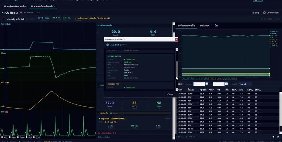The height and width of the screenshot is (142, 282).
Task: Open the Connection settings button in the header
Action: (271, 13)
